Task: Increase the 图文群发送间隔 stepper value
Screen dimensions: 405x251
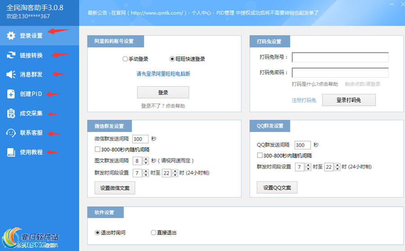Action: 146,159
